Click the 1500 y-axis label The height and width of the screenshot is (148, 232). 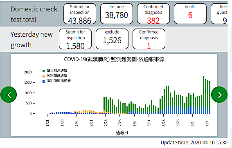pyautogui.click(x=28, y=82)
